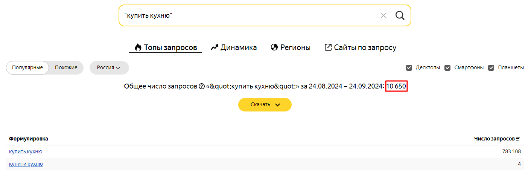Click the flame icon beside Топы запросов
Image resolution: width=531 pixels, height=174 pixels.
[x=138, y=47]
